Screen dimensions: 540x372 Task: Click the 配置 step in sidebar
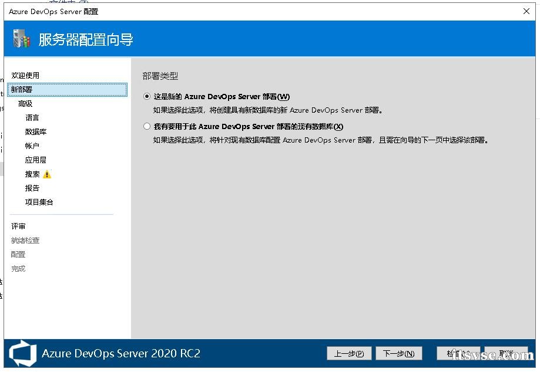(x=18, y=255)
